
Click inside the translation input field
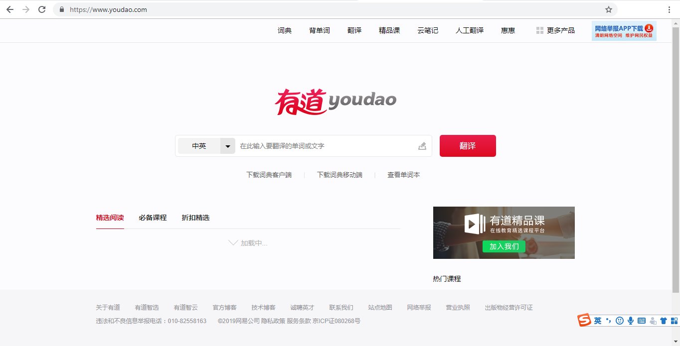(x=324, y=145)
